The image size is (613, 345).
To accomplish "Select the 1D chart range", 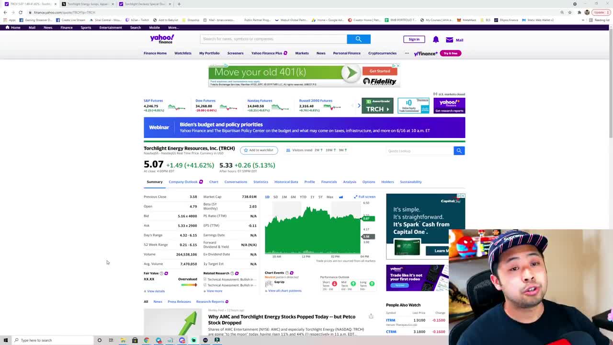I will (267, 197).
